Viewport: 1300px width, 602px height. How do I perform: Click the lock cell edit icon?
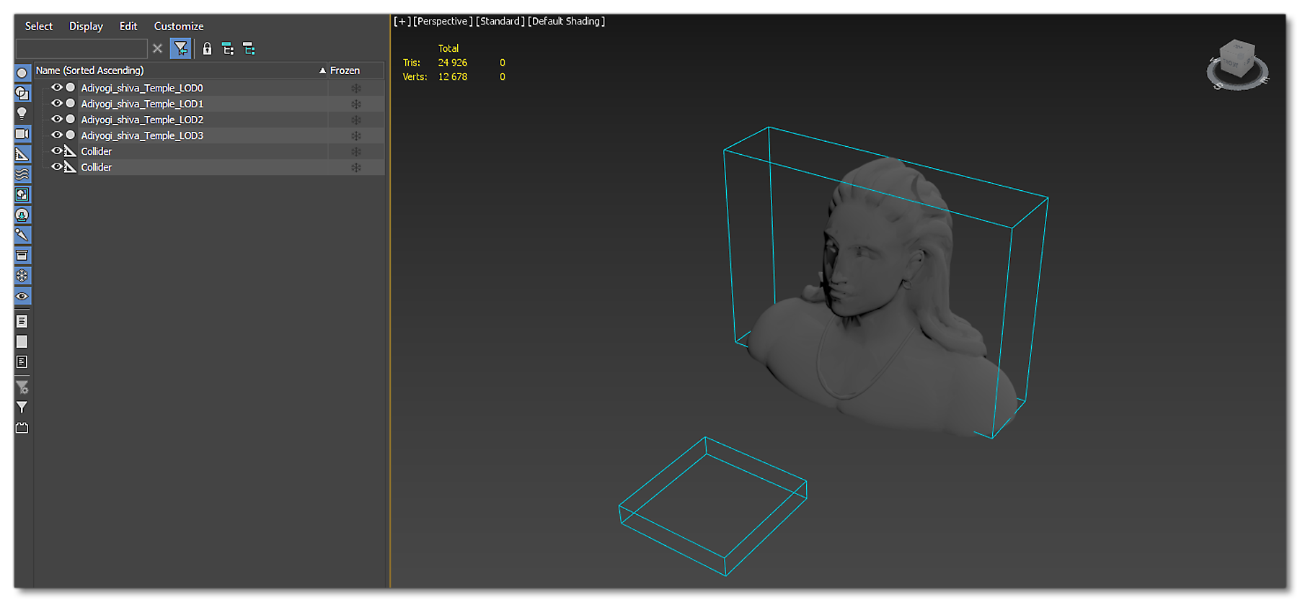pos(207,49)
